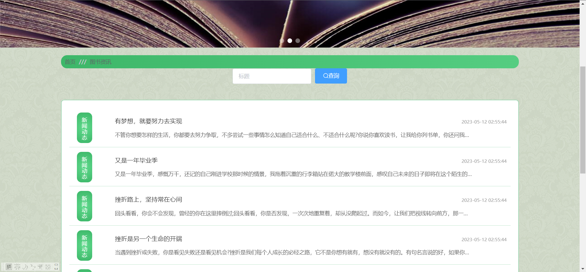The height and width of the screenshot is (272, 586).
Task: Click summary text starting 不管你想要怎样的生活
Action: pos(292,135)
